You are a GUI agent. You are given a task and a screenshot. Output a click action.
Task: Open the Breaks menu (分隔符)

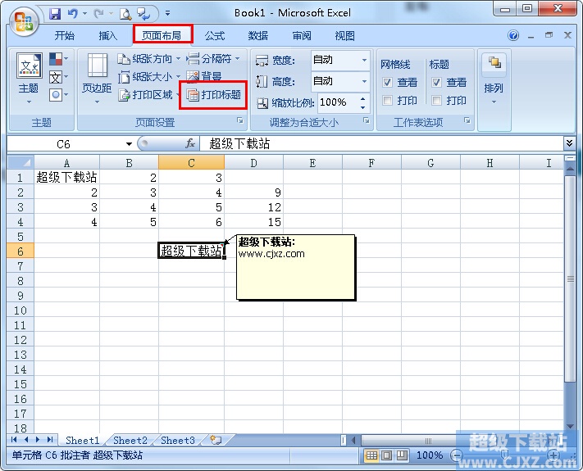[212, 59]
